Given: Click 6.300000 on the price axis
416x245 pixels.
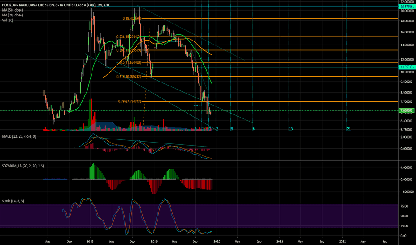Looking at the screenshot, I should click(x=407, y=121).
